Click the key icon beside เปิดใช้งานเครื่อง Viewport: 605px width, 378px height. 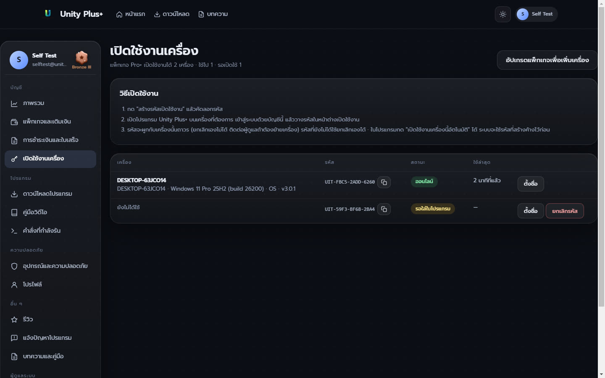pos(14,159)
